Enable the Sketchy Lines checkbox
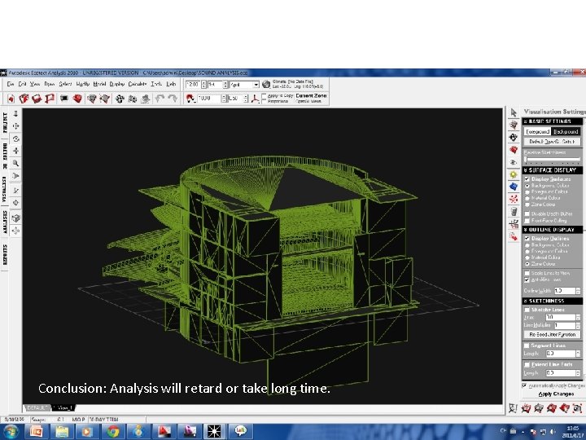The width and height of the screenshot is (586, 440). (527, 310)
